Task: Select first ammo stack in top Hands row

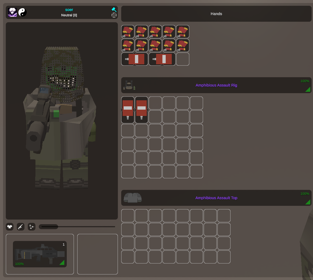Action: [128, 32]
